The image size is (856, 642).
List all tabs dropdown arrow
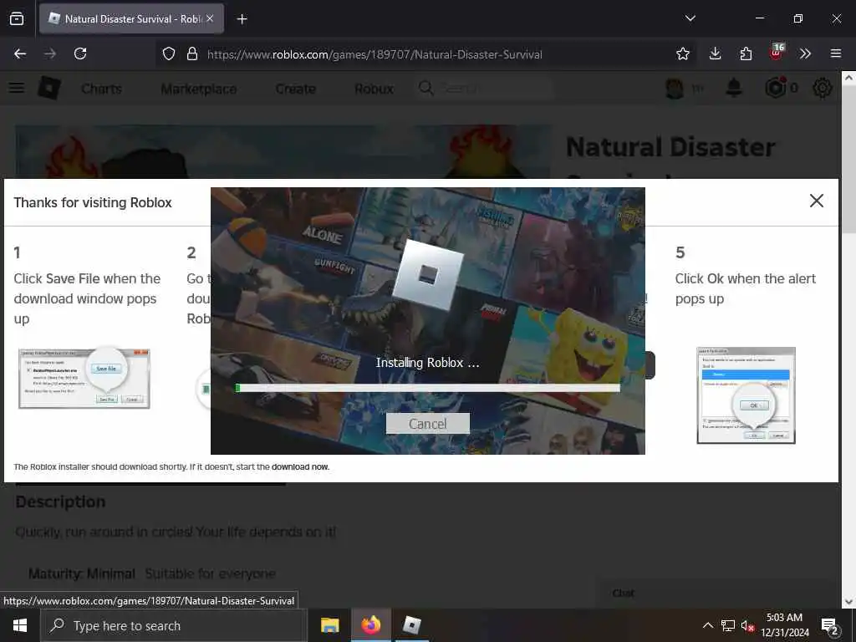point(690,18)
